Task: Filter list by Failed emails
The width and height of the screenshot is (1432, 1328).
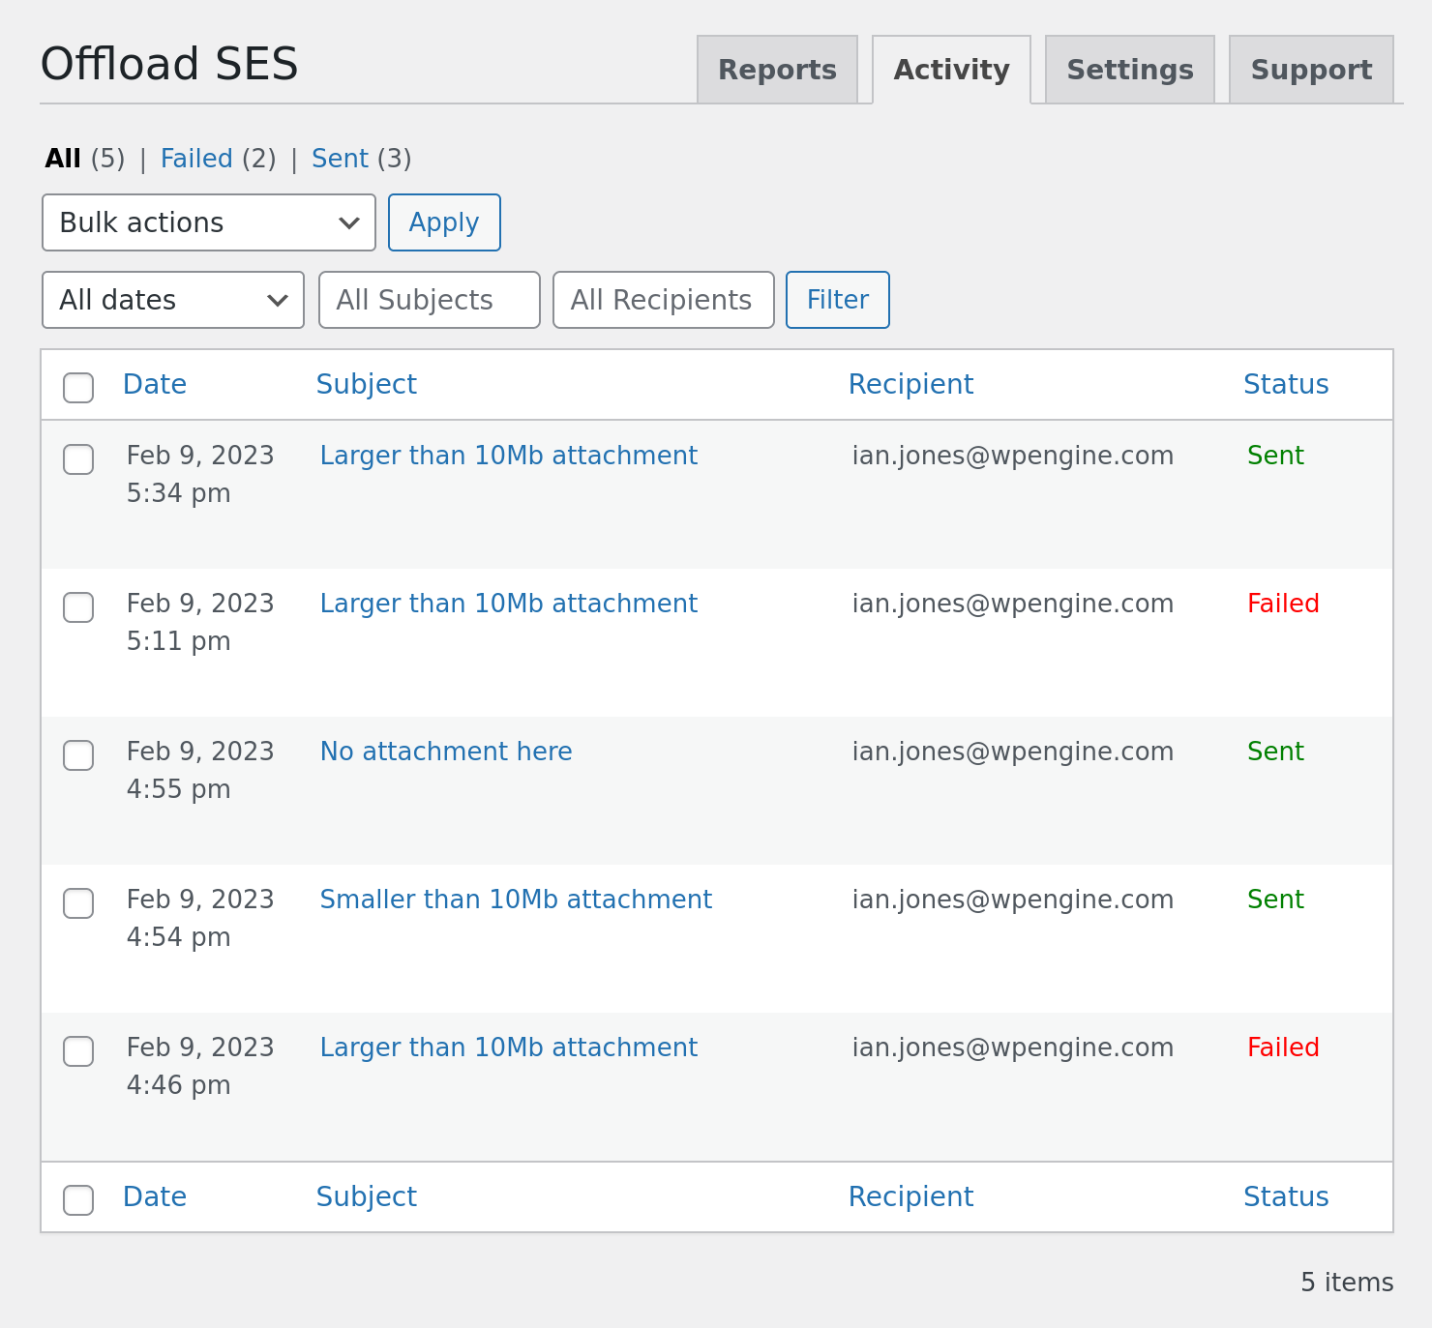Action: (x=196, y=159)
